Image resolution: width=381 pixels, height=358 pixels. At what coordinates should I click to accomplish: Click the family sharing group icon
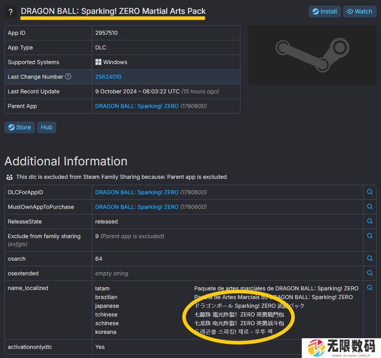click(x=9, y=177)
